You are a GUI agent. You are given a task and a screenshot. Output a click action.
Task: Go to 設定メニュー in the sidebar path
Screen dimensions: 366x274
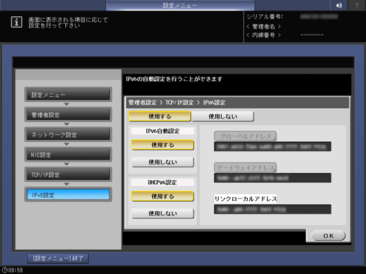68,95
